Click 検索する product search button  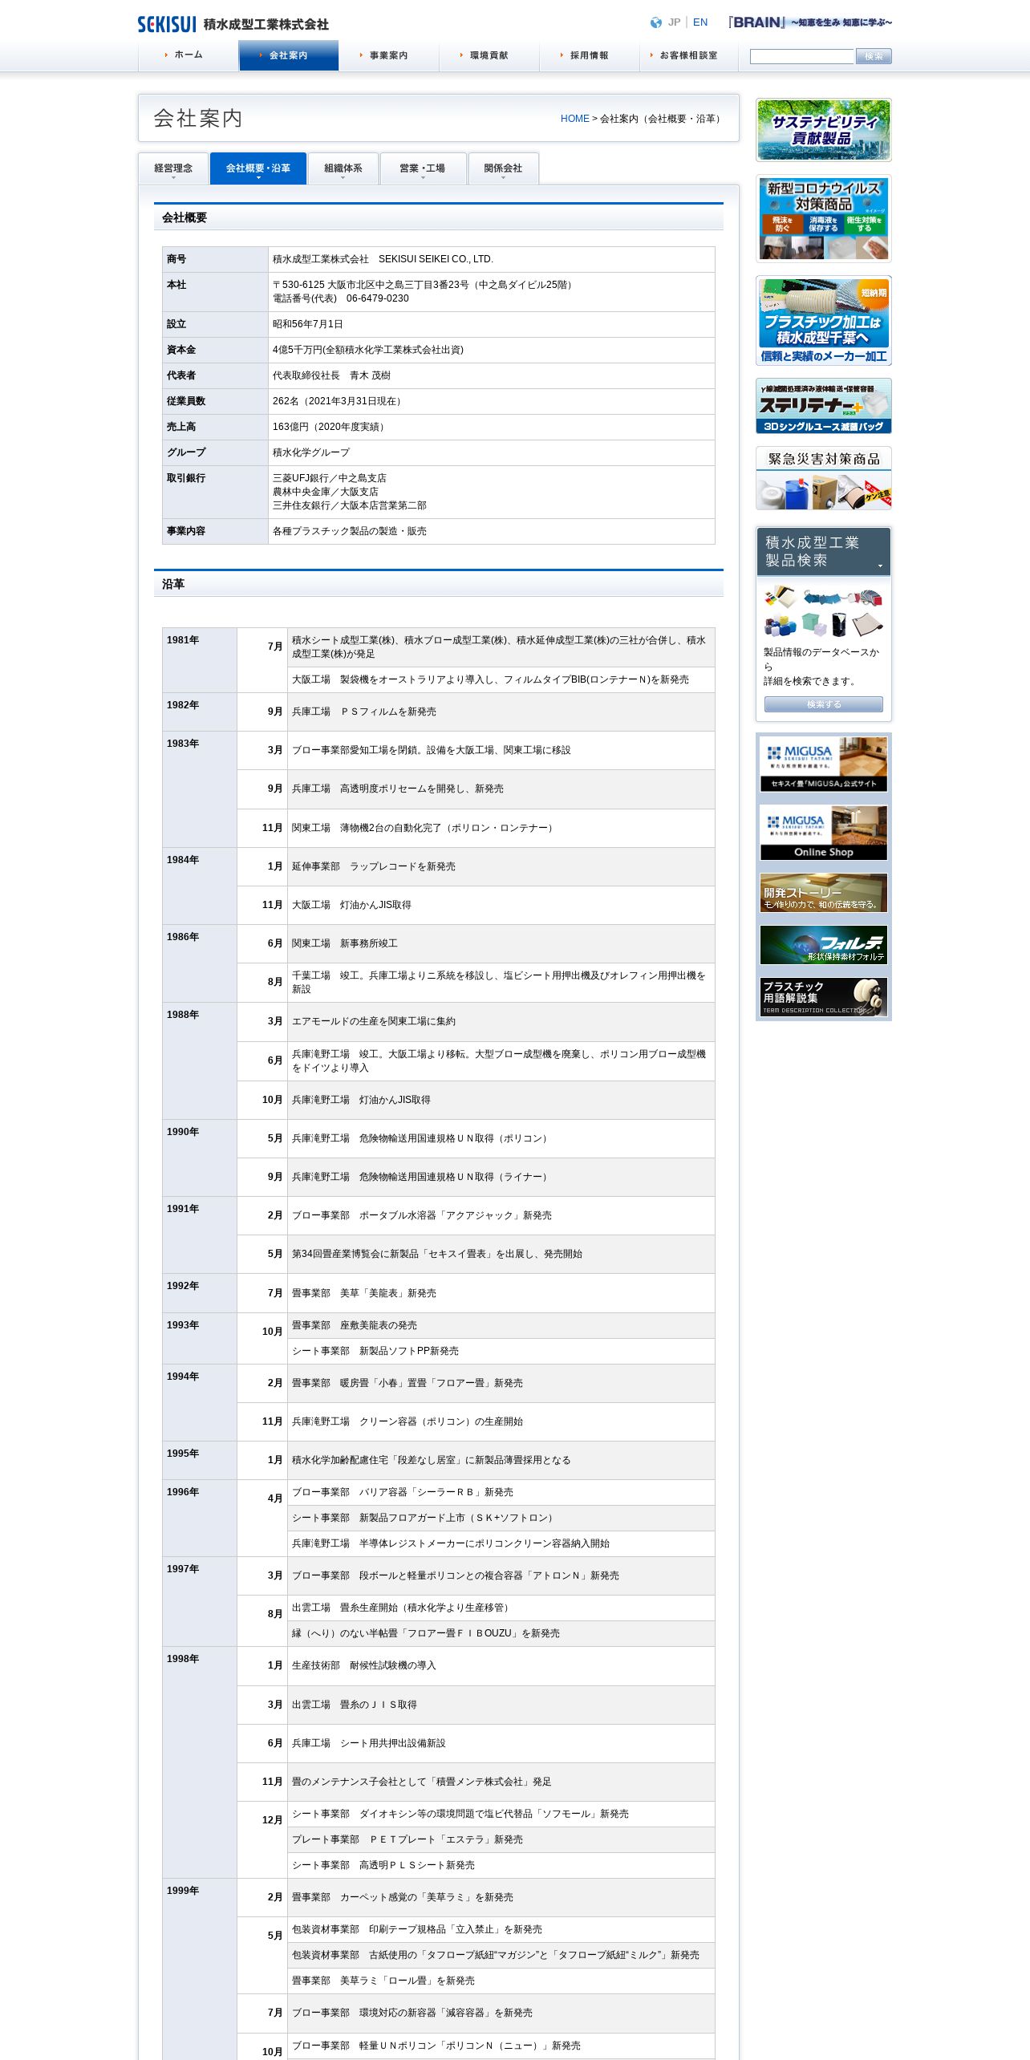(x=824, y=704)
